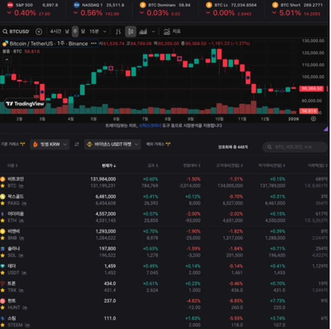The height and width of the screenshot is (329, 331).
Task: Open the chart icon next to BNB
Action: (22, 238)
